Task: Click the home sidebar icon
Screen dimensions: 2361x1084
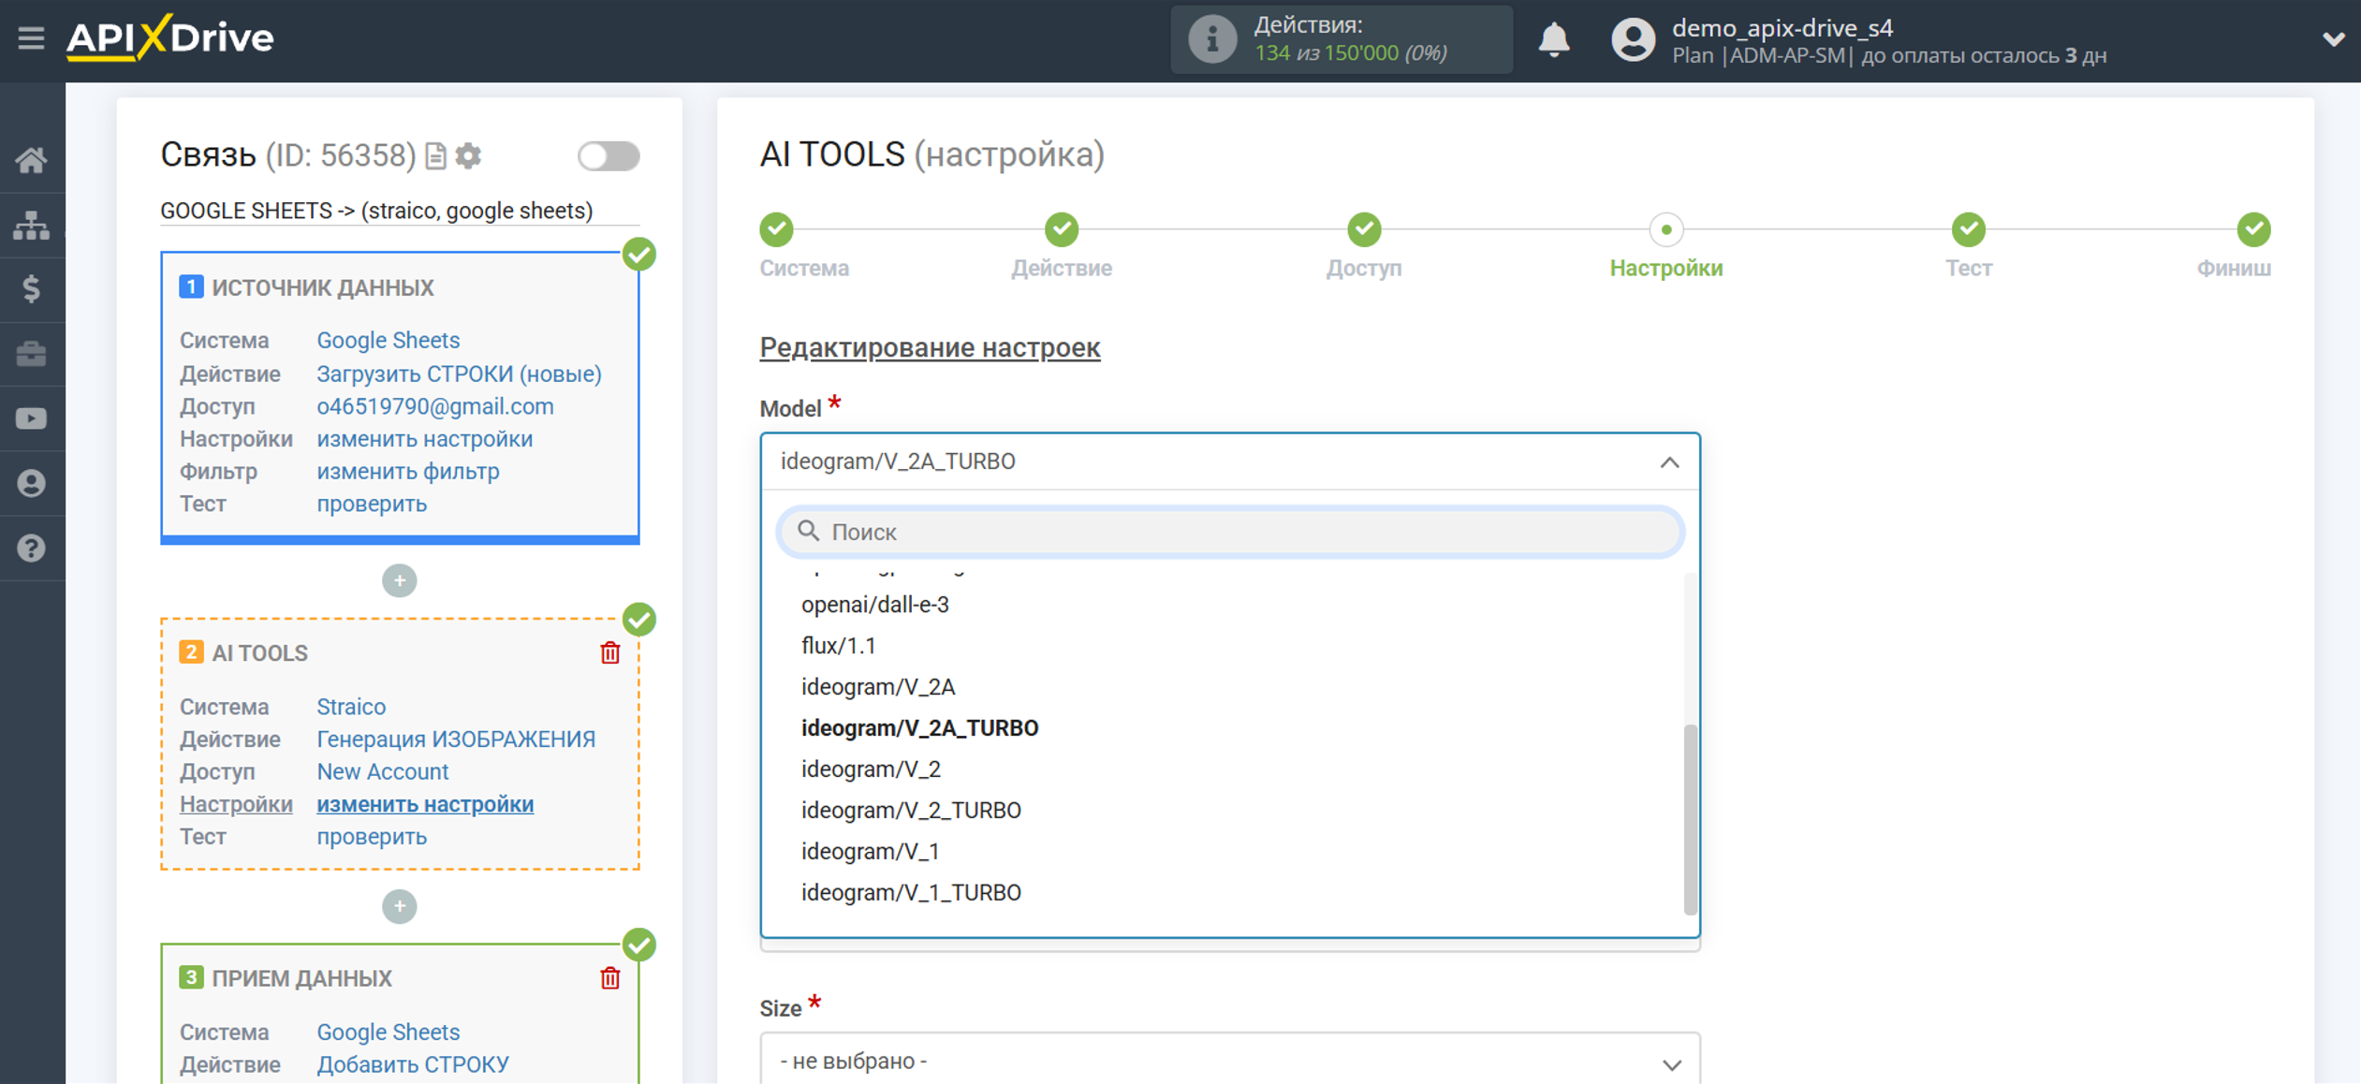Action: click(x=31, y=160)
